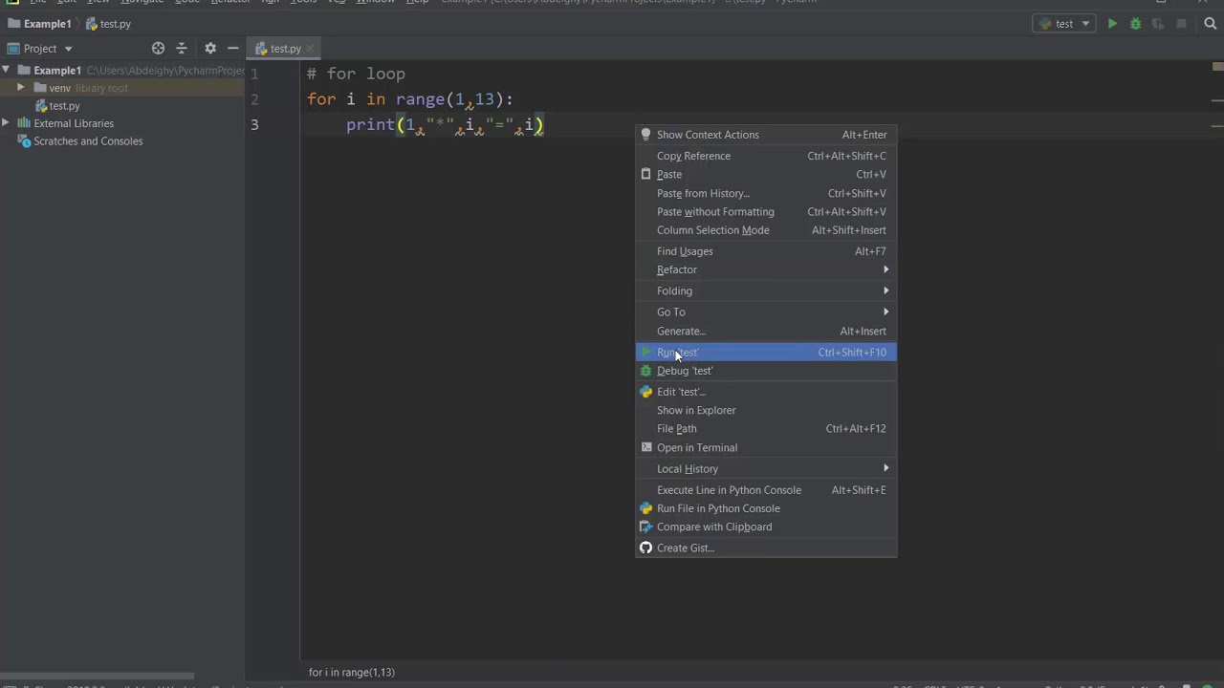1224x688 pixels.
Task: Click the green Debug bug icon
Action: coord(1135,24)
